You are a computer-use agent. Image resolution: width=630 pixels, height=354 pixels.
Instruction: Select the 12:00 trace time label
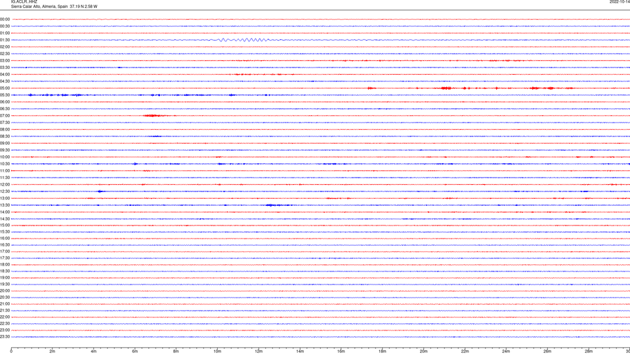tap(5, 185)
